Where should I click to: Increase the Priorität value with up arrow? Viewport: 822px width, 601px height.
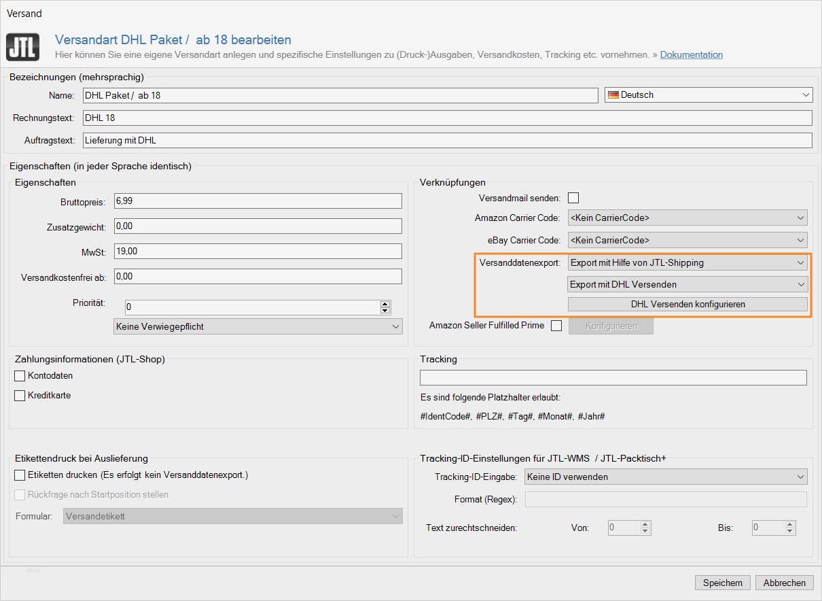click(x=385, y=304)
